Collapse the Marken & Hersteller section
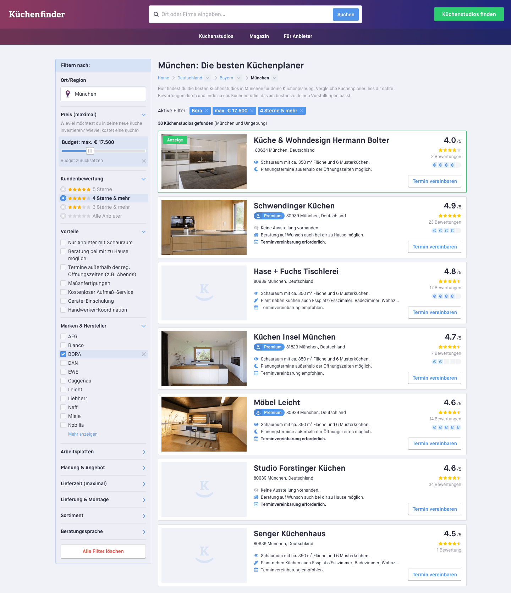 click(x=143, y=326)
